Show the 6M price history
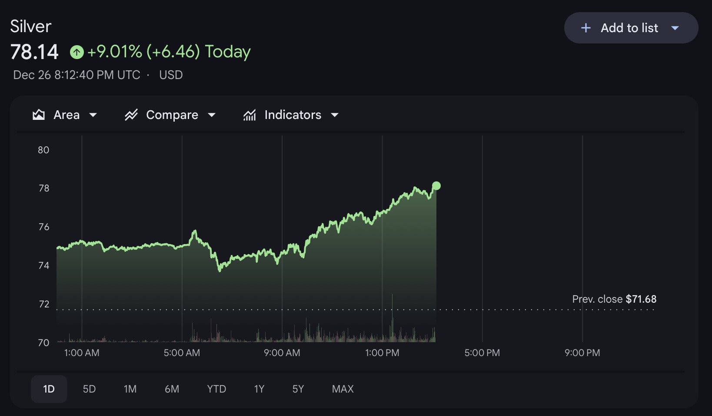This screenshot has width=712, height=416. 172,389
